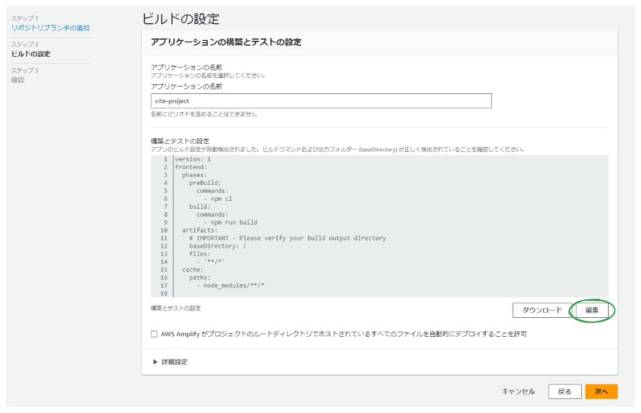This screenshot has width=641, height=413.
Task: Click the アプリケーションの構築とテストの設定 heading
Action: [226, 42]
